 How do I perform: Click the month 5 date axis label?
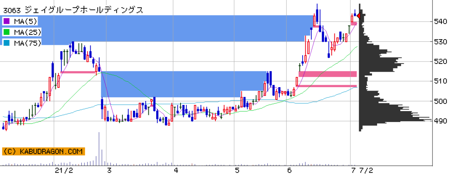[x=237, y=170]
